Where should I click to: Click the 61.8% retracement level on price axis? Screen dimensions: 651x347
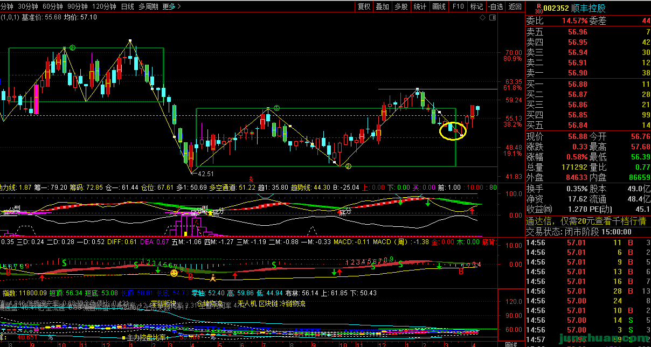(x=513, y=88)
